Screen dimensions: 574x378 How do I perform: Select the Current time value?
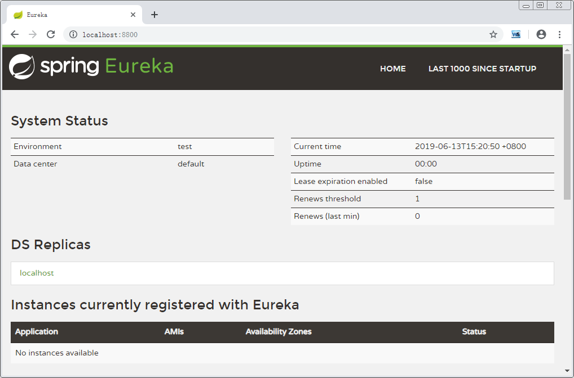point(470,146)
